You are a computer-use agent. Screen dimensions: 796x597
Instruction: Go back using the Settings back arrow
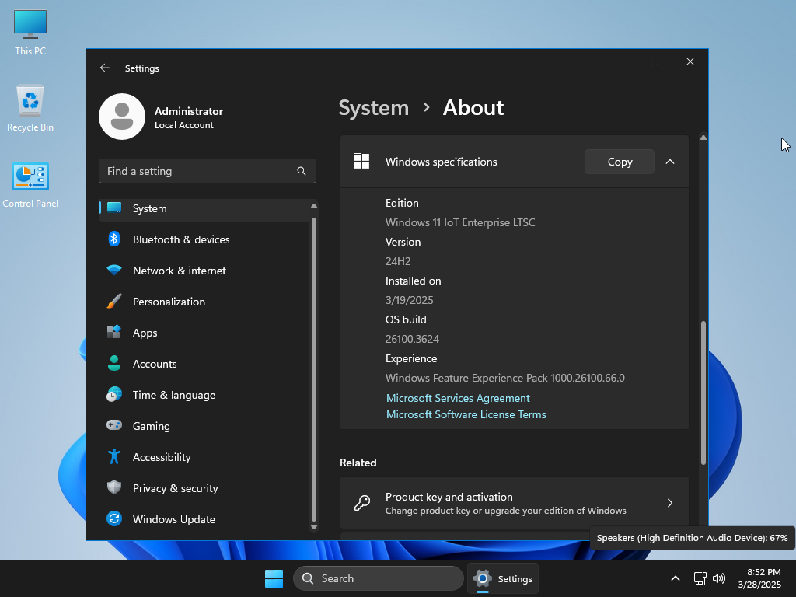tap(105, 68)
